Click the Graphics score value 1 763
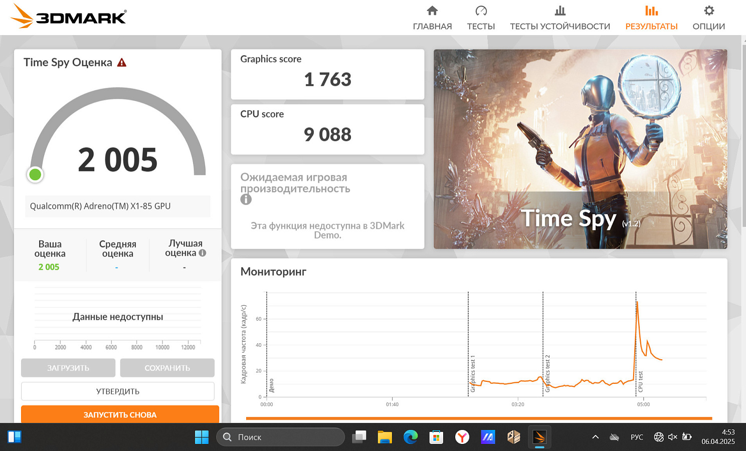 click(328, 80)
